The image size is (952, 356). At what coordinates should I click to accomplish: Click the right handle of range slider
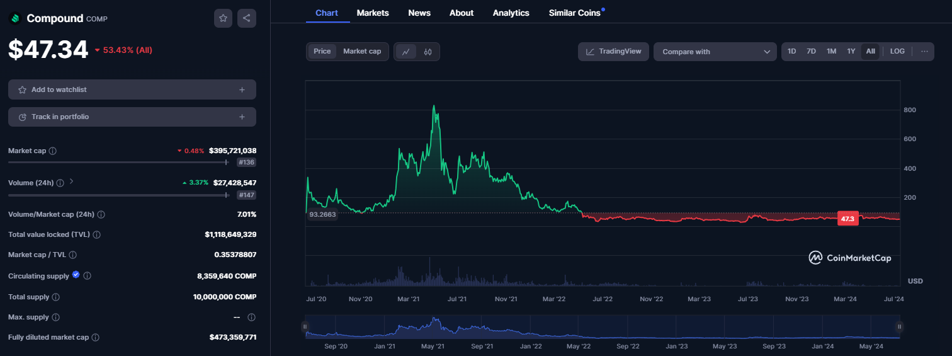click(x=900, y=326)
